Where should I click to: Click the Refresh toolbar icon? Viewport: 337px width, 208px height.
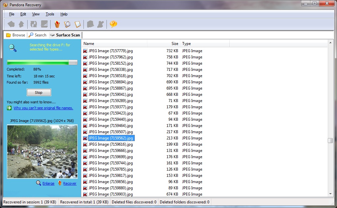[x=34, y=24]
